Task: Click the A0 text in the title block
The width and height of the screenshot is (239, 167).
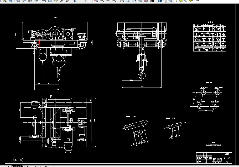Action: 227,162
